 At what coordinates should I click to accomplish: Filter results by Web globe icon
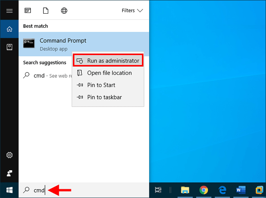pyautogui.click(x=64, y=11)
